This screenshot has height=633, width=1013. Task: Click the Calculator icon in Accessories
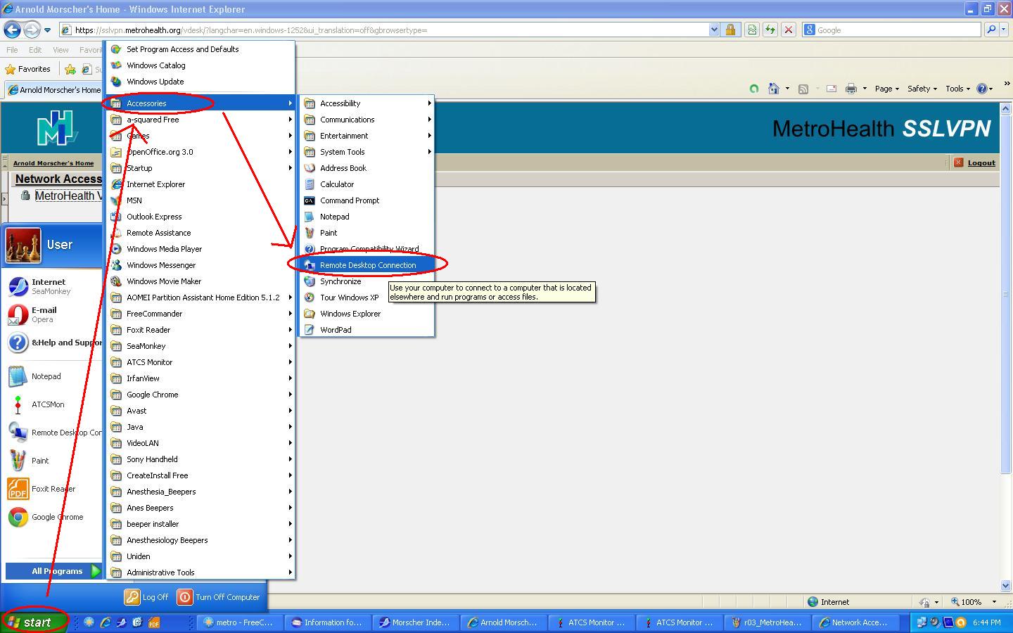[x=310, y=184]
